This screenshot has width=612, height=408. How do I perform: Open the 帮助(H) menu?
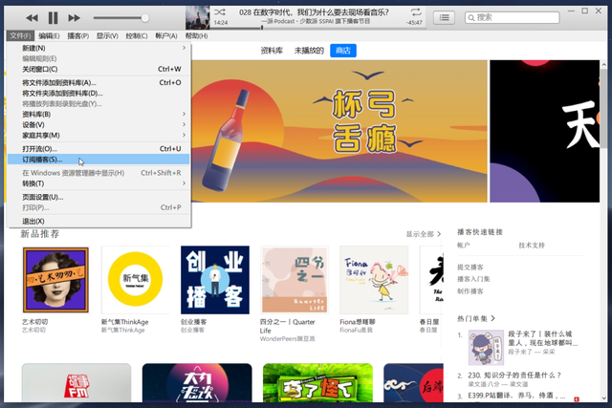196,36
